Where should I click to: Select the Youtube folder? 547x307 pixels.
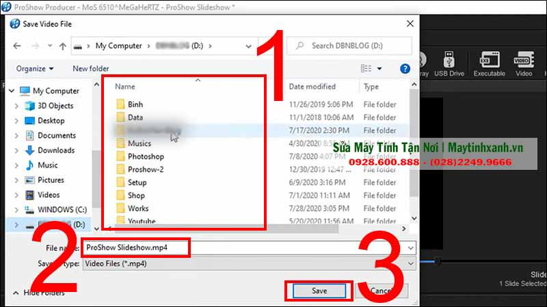pyautogui.click(x=142, y=221)
